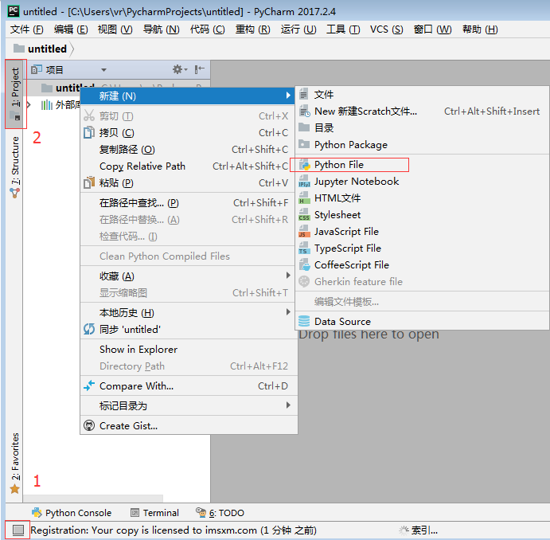The height and width of the screenshot is (540, 550).
Task: Click the untitled breadcrumb folder
Action: point(41,49)
